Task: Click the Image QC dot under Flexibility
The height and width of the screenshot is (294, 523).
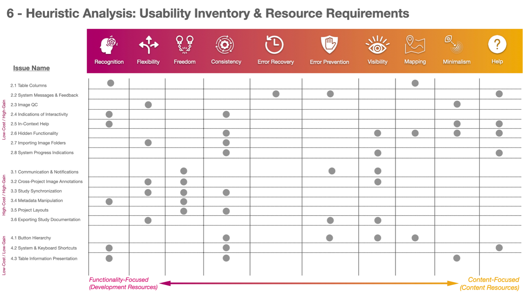Action: point(148,105)
